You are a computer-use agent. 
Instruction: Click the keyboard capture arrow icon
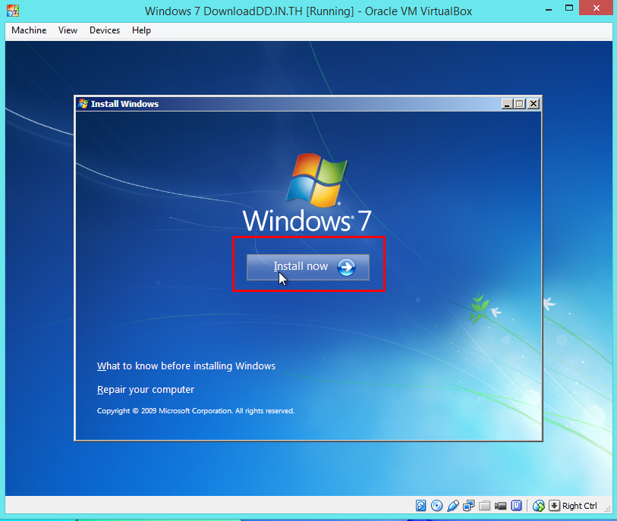pyautogui.click(x=554, y=506)
